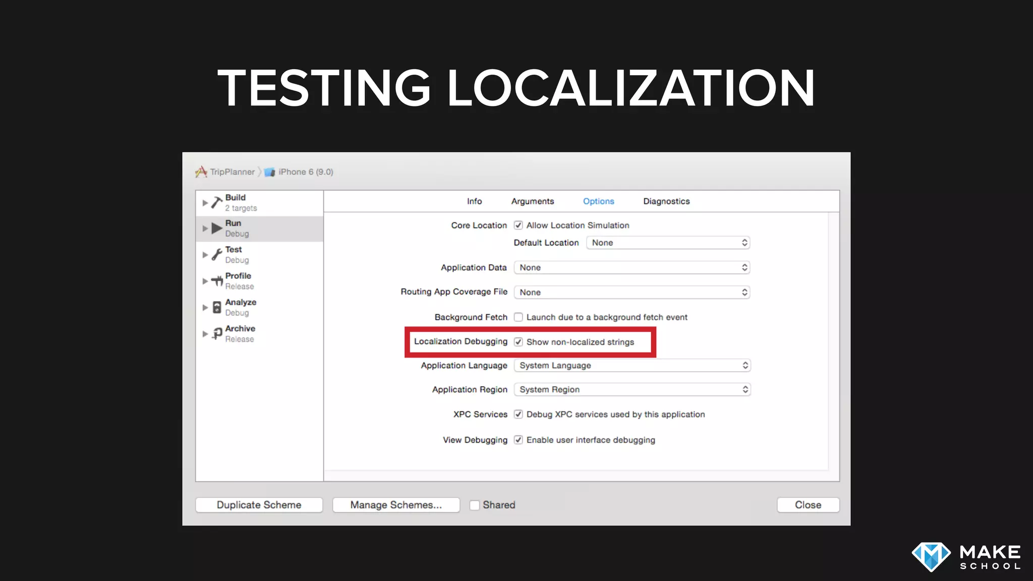Select the Analyze Debug row

pyautogui.click(x=259, y=307)
